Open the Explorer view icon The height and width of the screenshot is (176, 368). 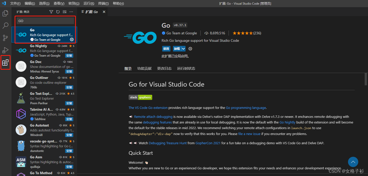5,13
